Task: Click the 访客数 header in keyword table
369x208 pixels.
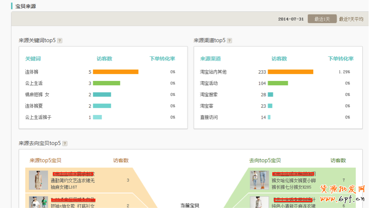Action: [104, 59]
